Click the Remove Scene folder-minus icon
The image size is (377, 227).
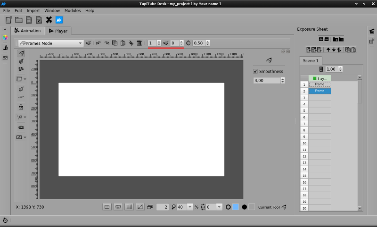[341, 39]
